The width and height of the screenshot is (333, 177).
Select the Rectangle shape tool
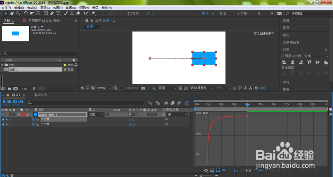point(46,13)
